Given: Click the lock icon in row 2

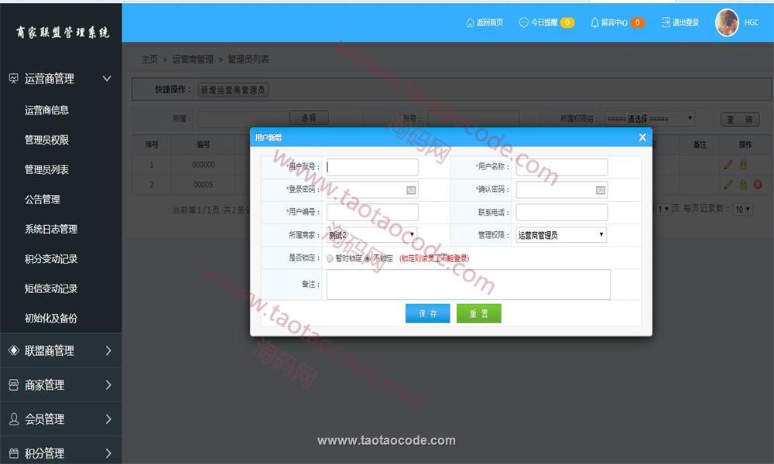Looking at the screenshot, I should pos(743,185).
